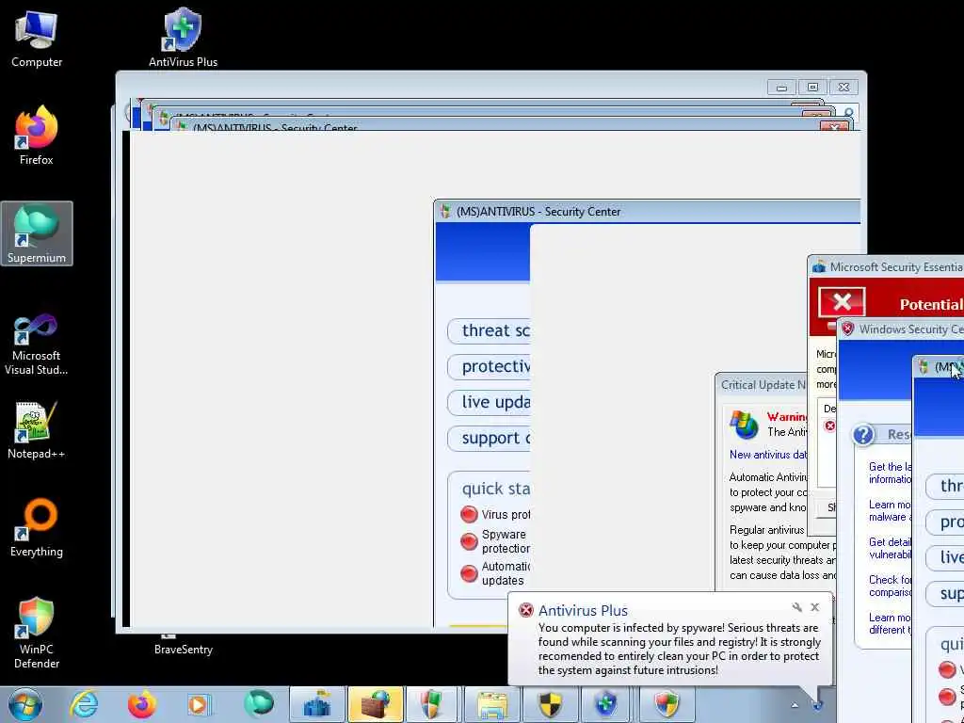Screen dimensions: 964x723
Task: Switch to the blue shield green cross taskbar item
Action: tap(607, 704)
